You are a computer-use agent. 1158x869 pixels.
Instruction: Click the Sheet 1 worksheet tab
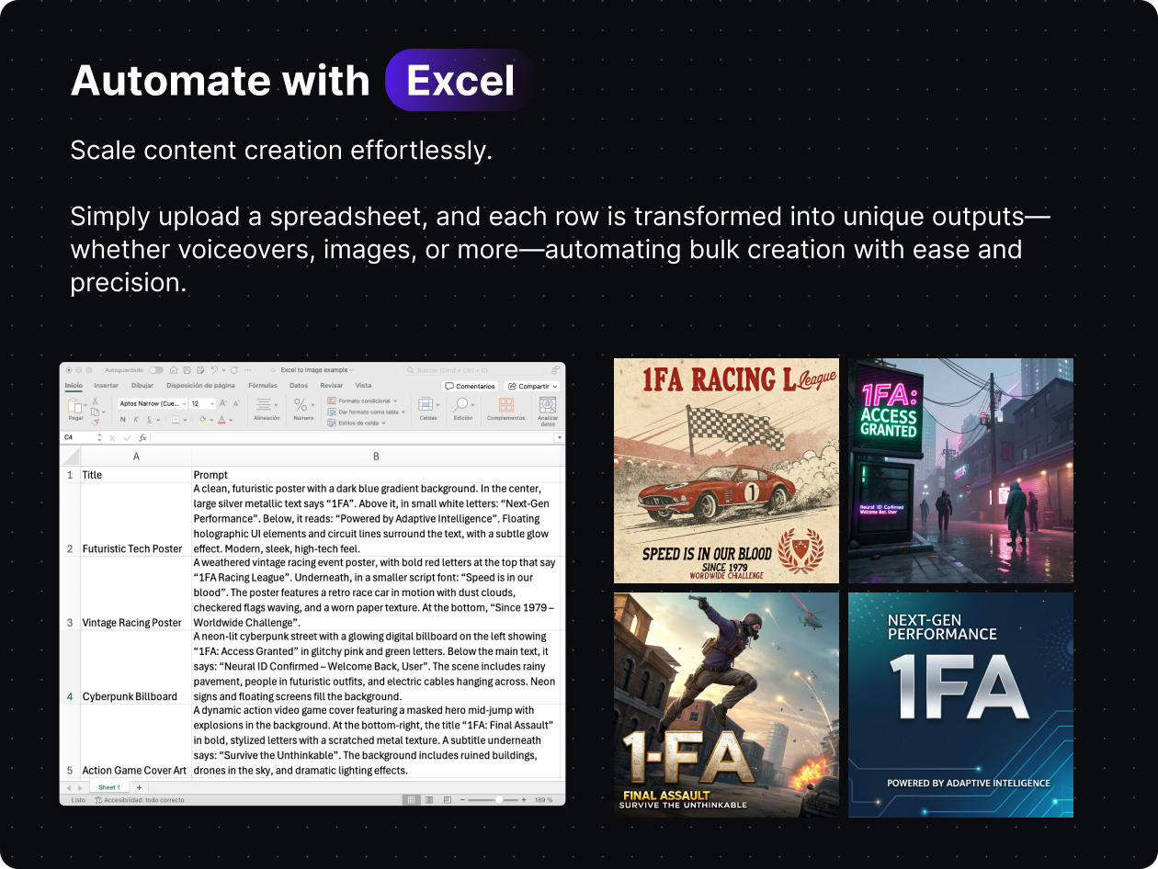pyautogui.click(x=108, y=787)
